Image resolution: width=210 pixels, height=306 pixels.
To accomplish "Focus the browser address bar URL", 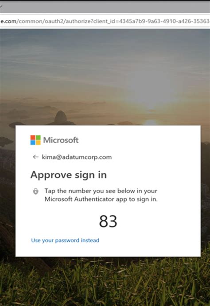I will coord(105,21).
